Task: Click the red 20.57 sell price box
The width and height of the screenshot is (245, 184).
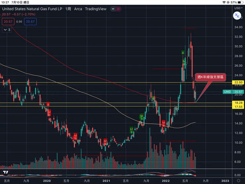Action: (x=8, y=22)
